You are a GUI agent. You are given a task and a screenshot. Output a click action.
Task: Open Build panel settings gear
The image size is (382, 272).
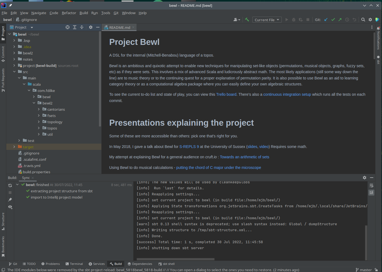coord(365,178)
